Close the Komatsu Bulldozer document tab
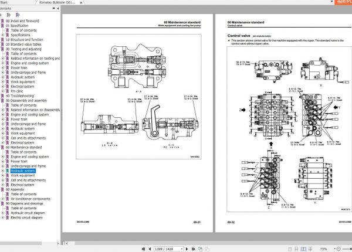Viewport: 352px width, 252px height. tap(81, 3)
